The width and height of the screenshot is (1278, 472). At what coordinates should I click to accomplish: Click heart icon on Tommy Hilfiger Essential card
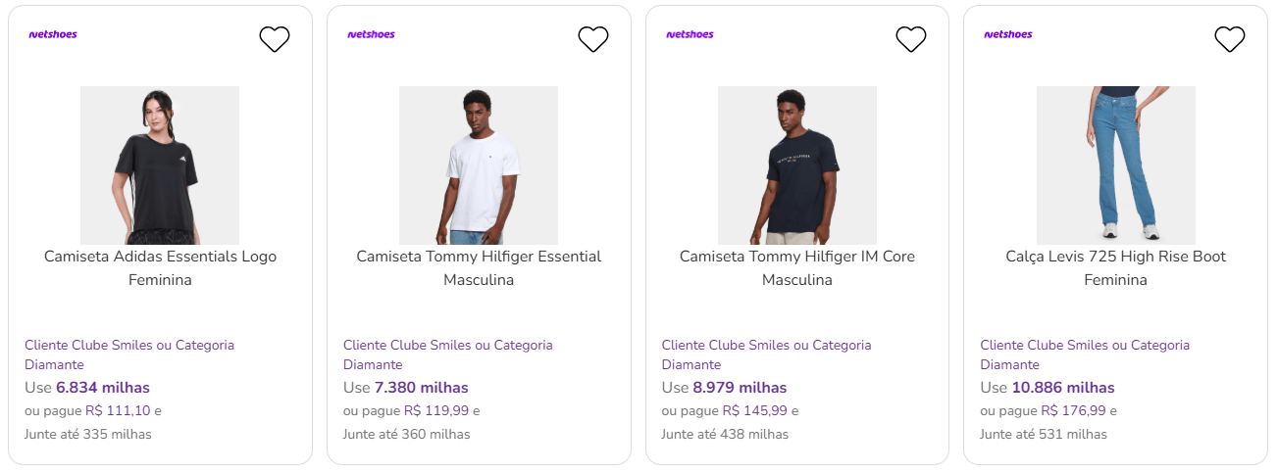point(593,39)
